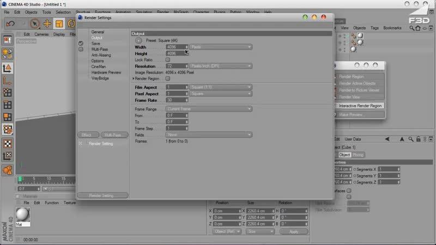This screenshot has height=245, width=436.
Task: Select the Polygons mode icon
Action: pos(8,117)
